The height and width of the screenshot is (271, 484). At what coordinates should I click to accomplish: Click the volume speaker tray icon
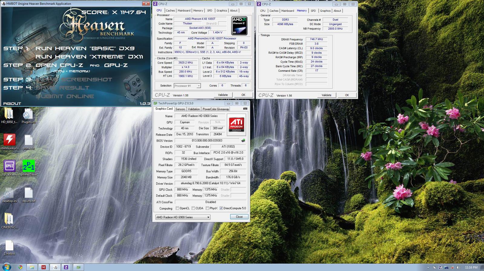(458, 267)
